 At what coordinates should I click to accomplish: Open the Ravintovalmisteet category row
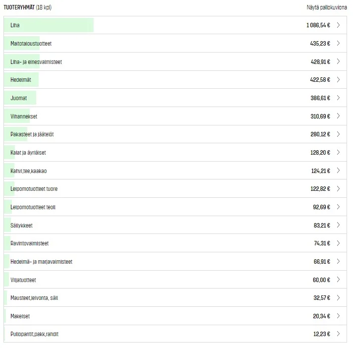pos(29,243)
